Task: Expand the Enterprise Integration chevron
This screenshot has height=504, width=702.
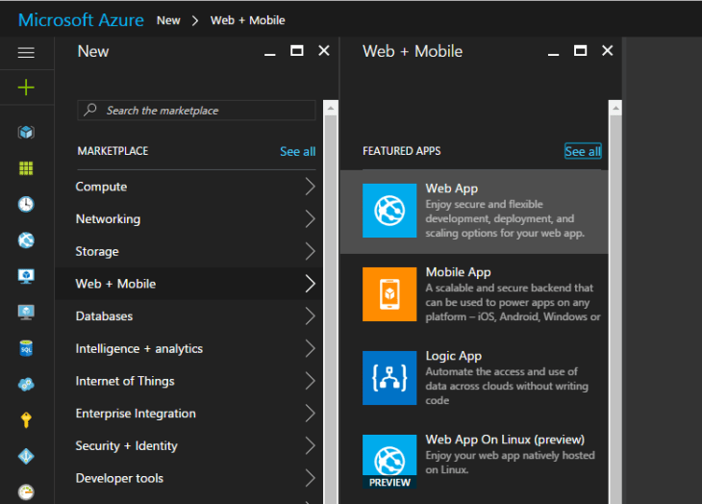Action: 311,414
